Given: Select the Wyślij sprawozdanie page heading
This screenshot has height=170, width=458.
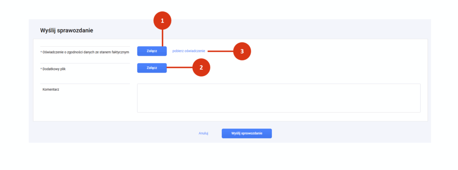Looking at the screenshot, I should pyautogui.click(x=67, y=30).
